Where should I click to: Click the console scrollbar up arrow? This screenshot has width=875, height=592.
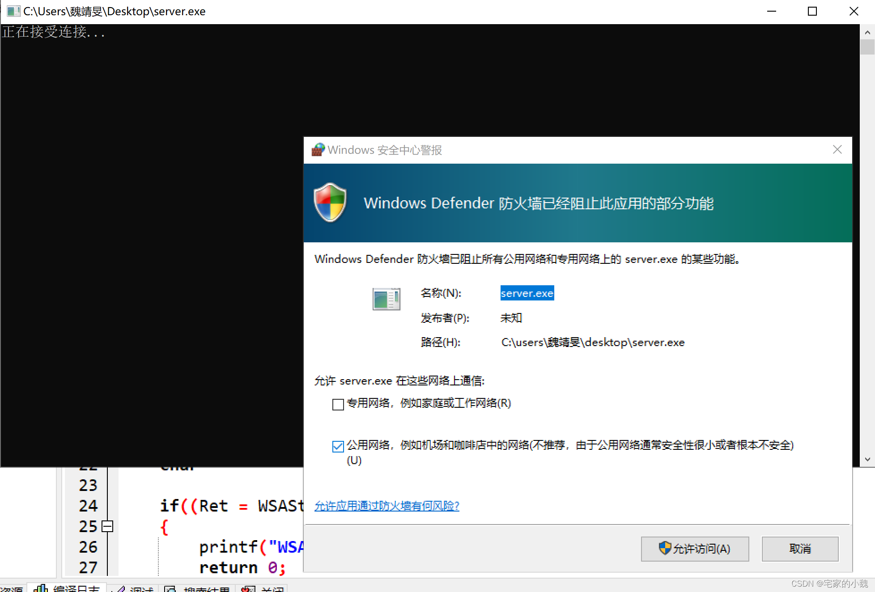click(867, 32)
